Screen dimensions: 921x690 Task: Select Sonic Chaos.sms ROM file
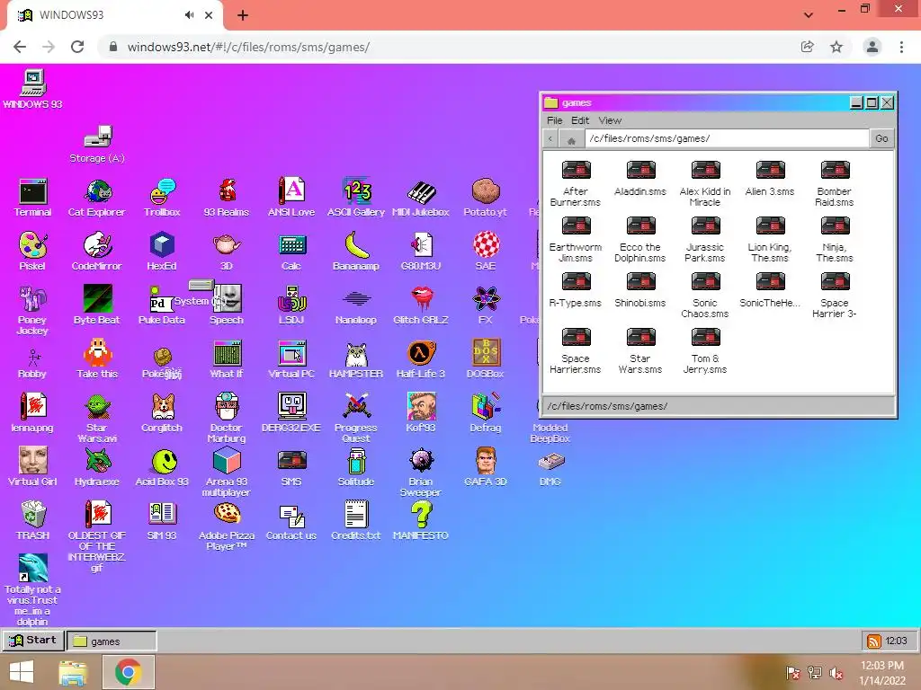pyautogui.click(x=705, y=295)
